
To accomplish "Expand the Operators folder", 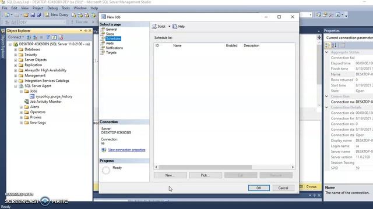I will point(21,112).
